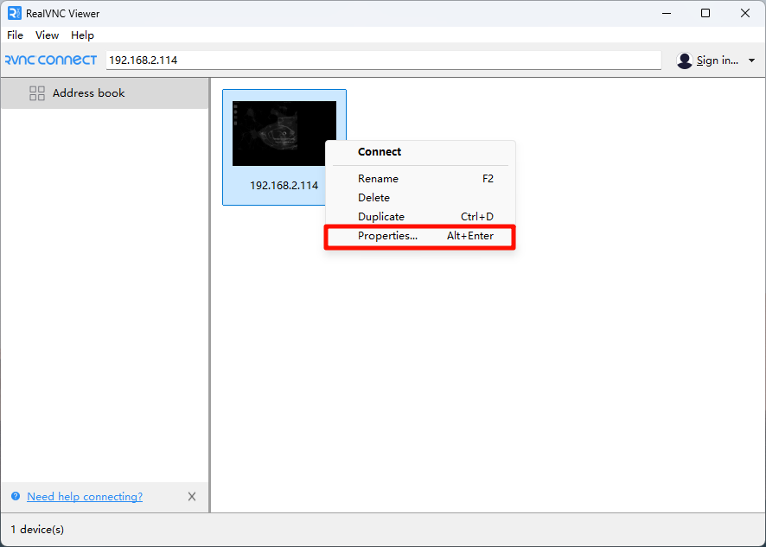The image size is (766, 547).
Task: Open Properties from the context menu
Action: (387, 235)
